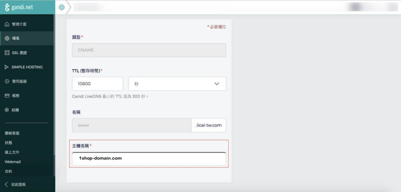The image size is (401, 192).
Task: Open the 組織 organization icon
Action: 7,110
